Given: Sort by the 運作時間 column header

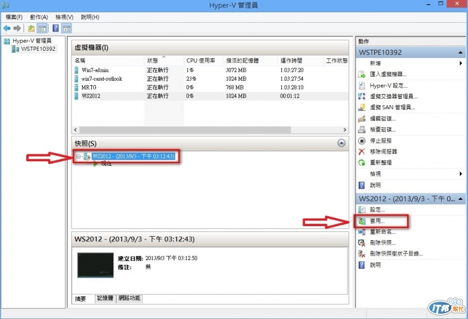Looking at the screenshot, I should click(x=300, y=61).
